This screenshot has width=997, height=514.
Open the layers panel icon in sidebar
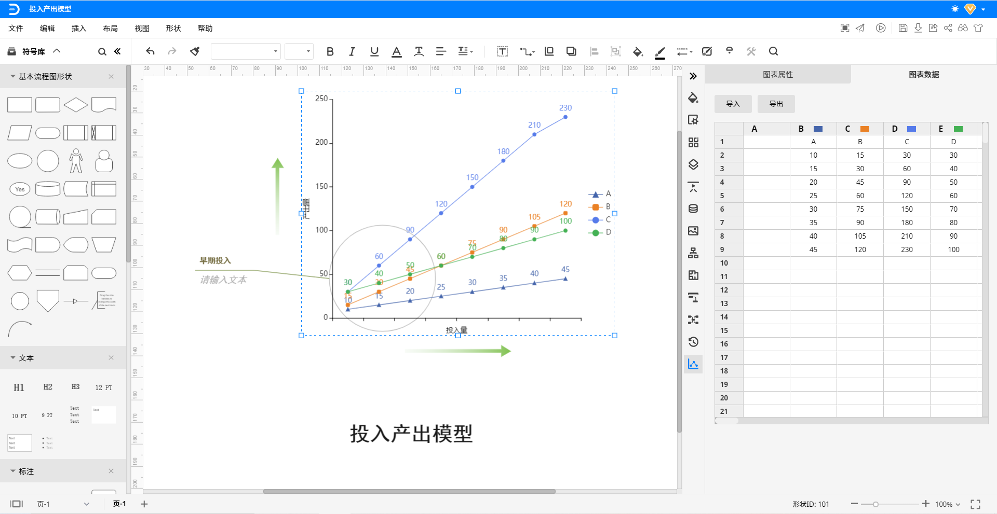pyautogui.click(x=693, y=164)
